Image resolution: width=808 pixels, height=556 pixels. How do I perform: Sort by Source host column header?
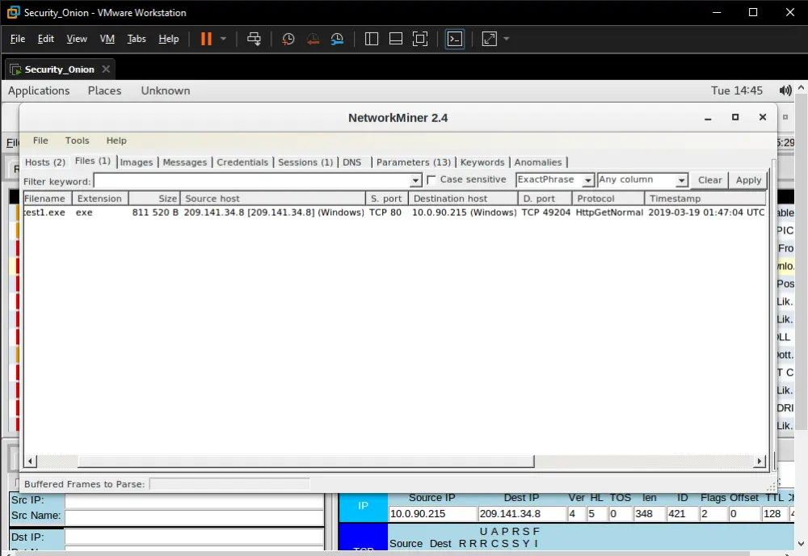pyautogui.click(x=272, y=198)
